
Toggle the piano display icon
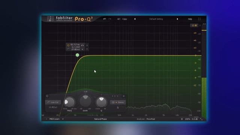(x=43, y=115)
